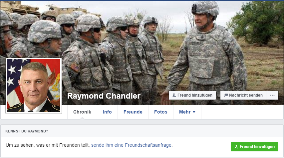Follow the 'sende ihm eine Freundschaftsanfrage' link
The width and height of the screenshot is (284, 158).
coord(131,145)
